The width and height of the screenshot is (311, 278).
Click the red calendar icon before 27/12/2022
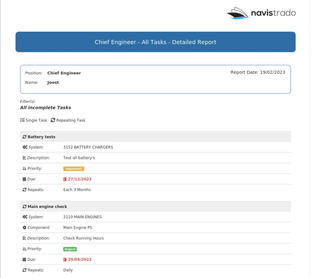[x=65, y=179]
